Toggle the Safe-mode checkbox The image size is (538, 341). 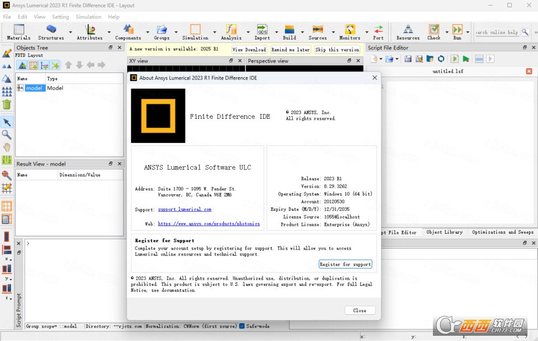[242, 326]
